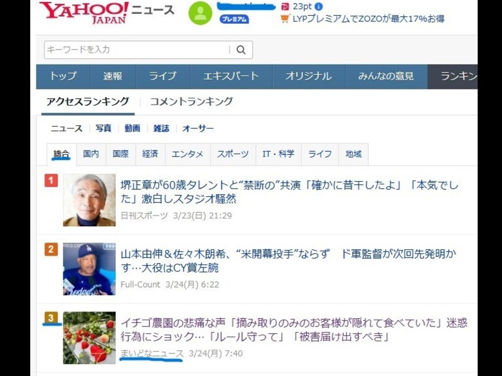Open the 堺正章 rank 1 article headline
This screenshot has width=502, height=376.
click(x=289, y=192)
